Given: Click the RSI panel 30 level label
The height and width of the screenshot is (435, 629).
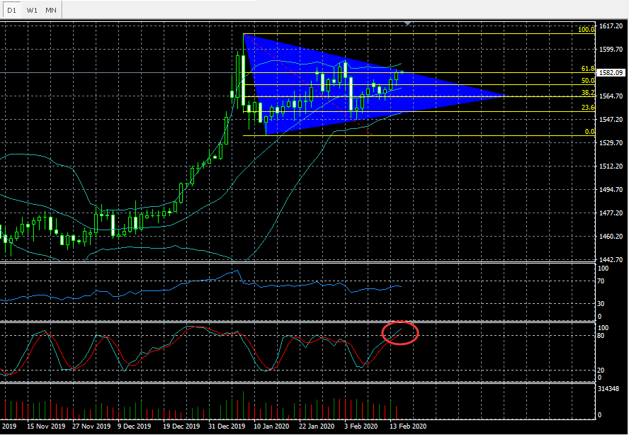Looking at the screenshot, I should tap(601, 304).
